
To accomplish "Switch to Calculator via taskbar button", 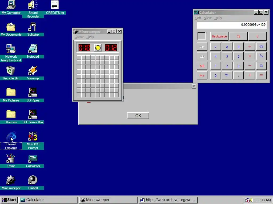I will pyautogui.click(x=48, y=200).
